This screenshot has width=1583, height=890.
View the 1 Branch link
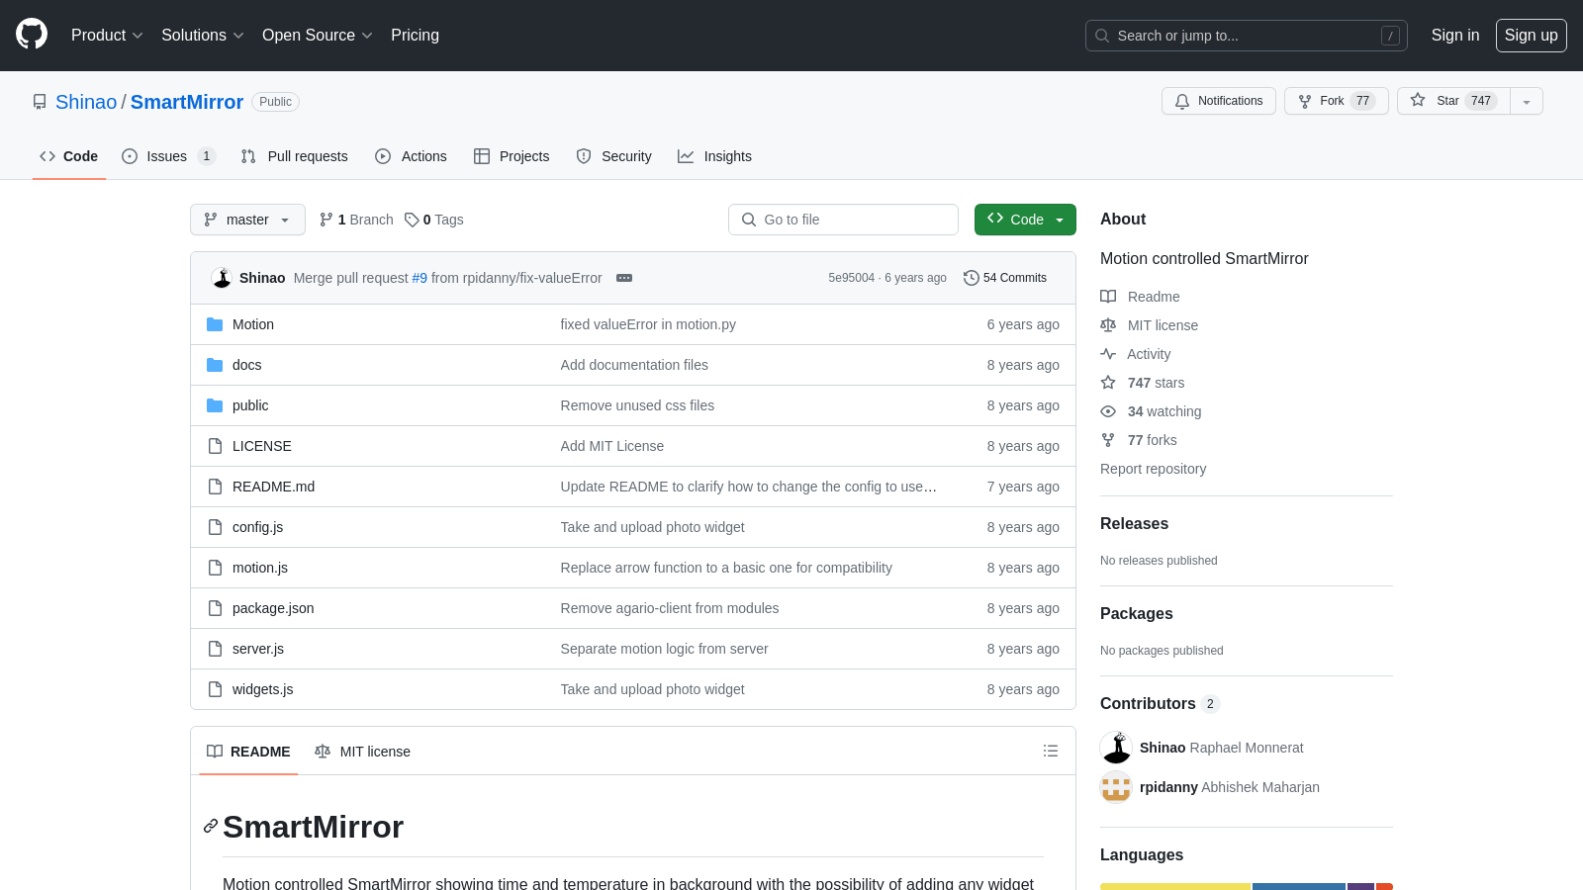click(x=356, y=220)
